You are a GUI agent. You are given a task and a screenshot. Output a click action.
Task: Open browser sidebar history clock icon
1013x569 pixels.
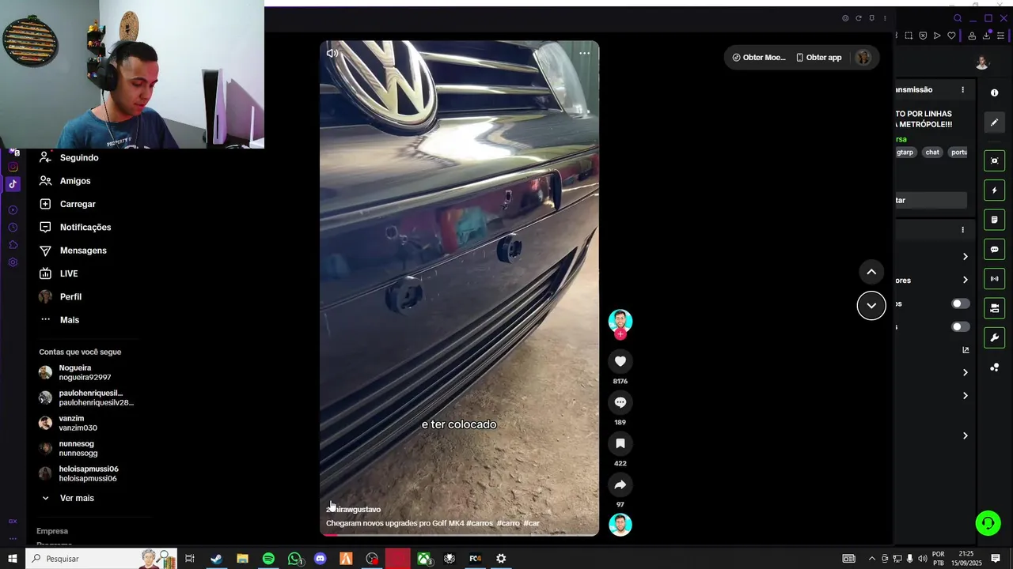pos(13,228)
